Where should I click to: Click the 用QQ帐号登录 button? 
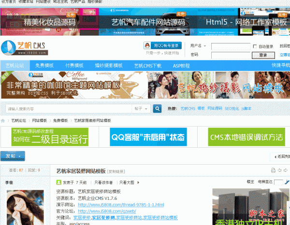pyautogui.click(x=162, y=45)
